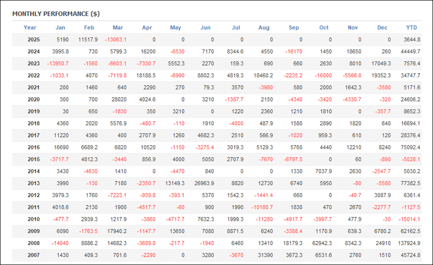Click the 2024 September value -16170
The width and height of the screenshot is (433, 265).
pyautogui.click(x=293, y=51)
